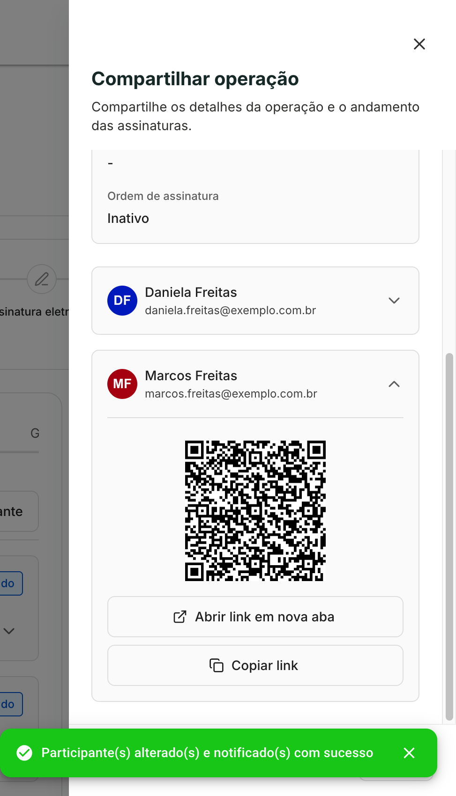Click the chevron dropdown in background page
This screenshot has height=796, width=456.
click(9, 631)
